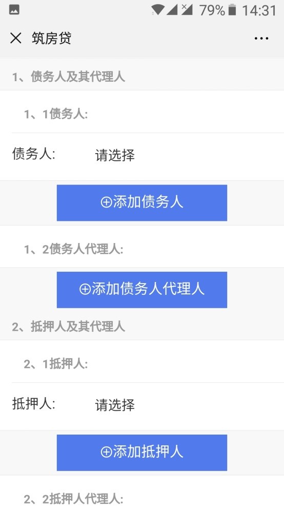
Task: Open the 债务人 请选择 dropdown
Action: click(148, 156)
